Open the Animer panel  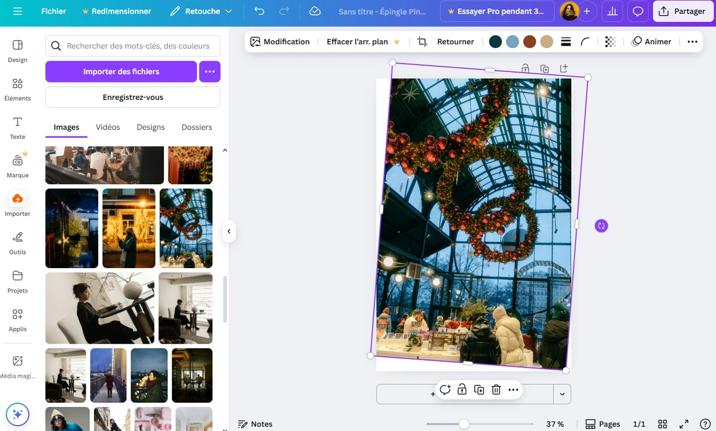[652, 41]
